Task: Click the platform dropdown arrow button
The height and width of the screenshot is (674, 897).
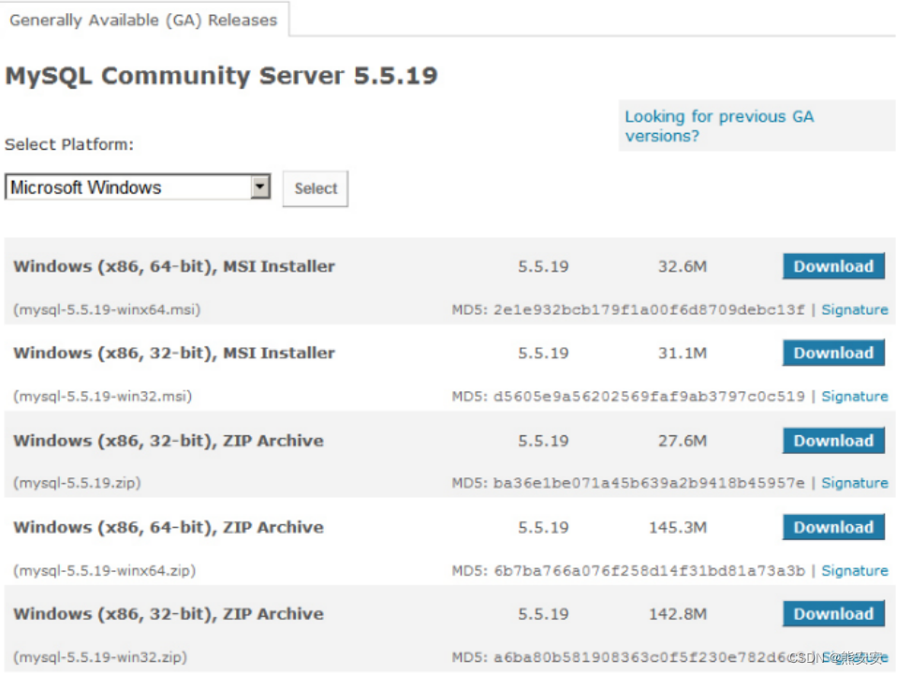Action: tap(260, 187)
